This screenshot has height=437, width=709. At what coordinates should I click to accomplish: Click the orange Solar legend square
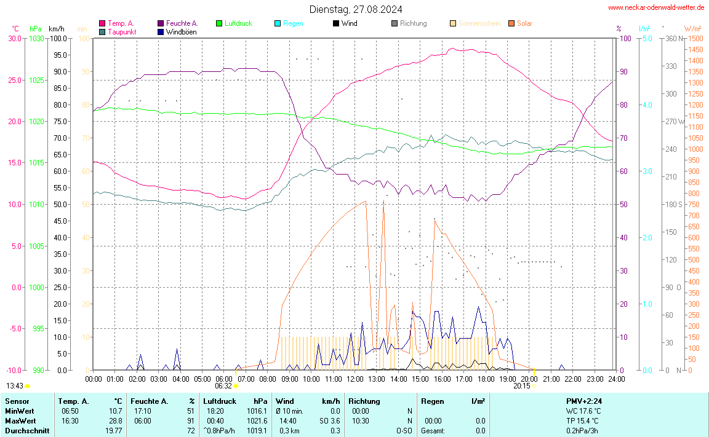[511, 23]
